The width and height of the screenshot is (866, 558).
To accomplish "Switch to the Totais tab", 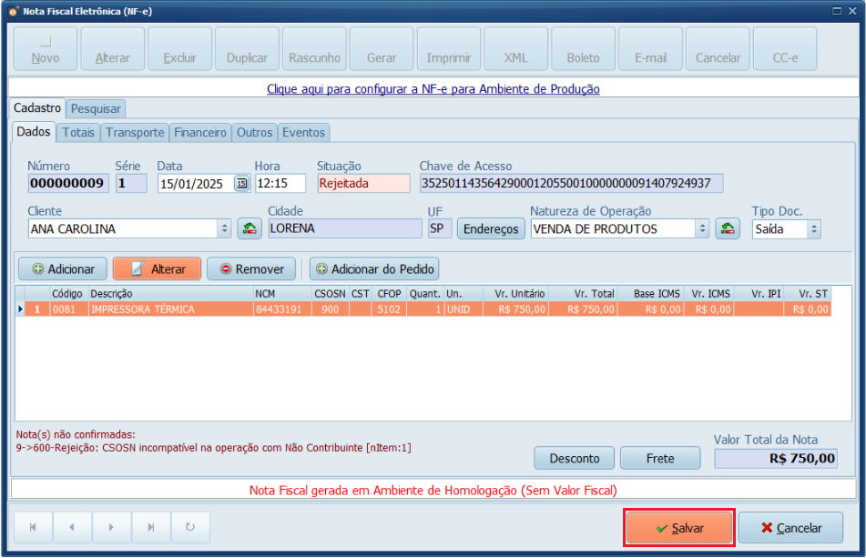I will (x=78, y=132).
